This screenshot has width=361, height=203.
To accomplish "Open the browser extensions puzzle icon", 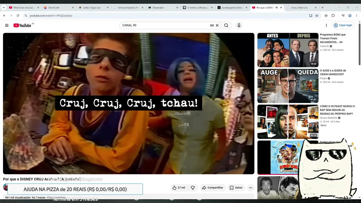I will point(333,16).
